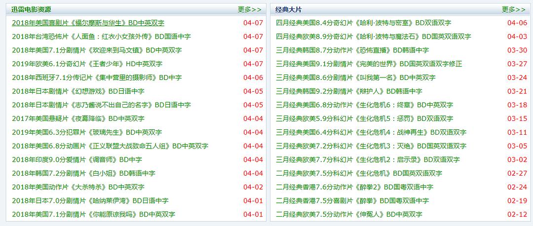
Task: Open 二月经典 7.5分喜剧片 《醉拳》 link
Action: 352,200
